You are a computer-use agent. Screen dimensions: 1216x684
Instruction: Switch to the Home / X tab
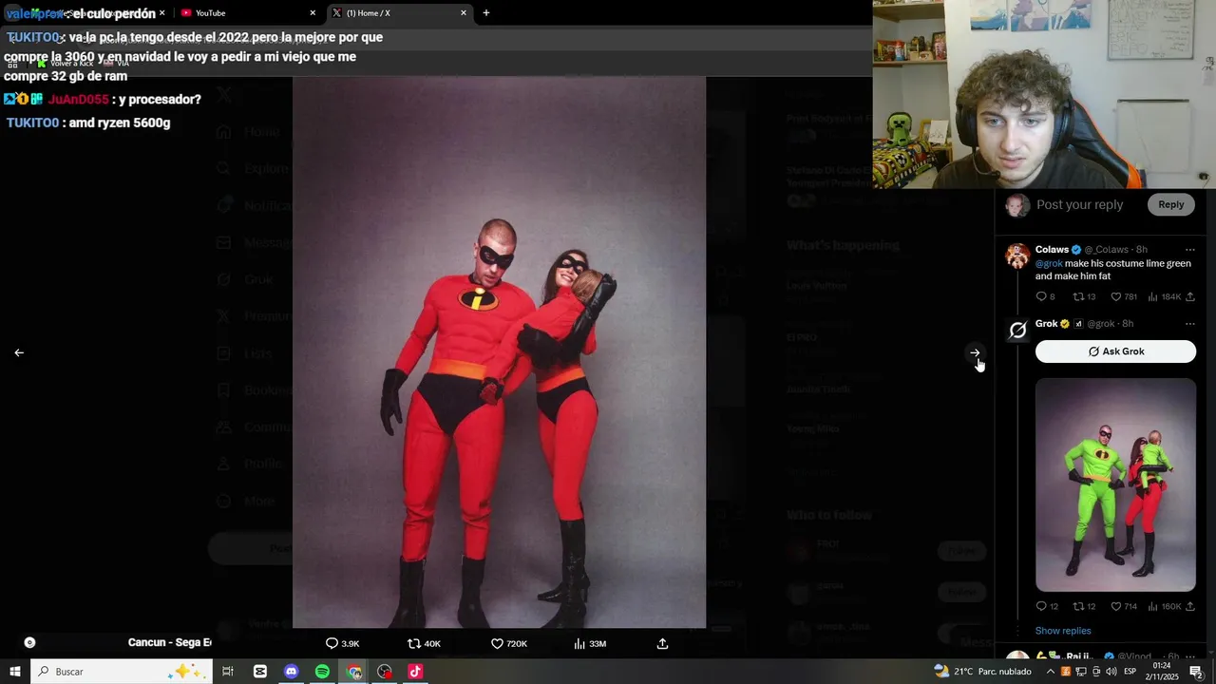(399, 13)
